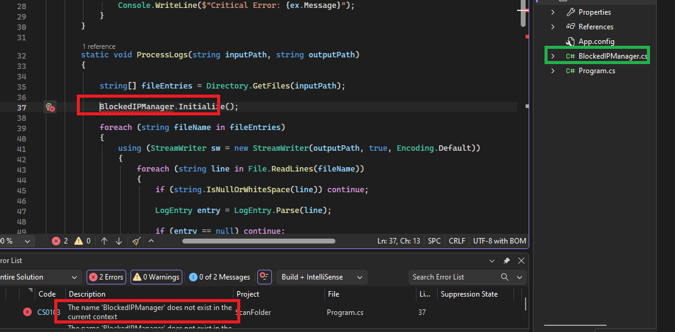Run code cleanup with the broom icon

[x=136, y=241]
